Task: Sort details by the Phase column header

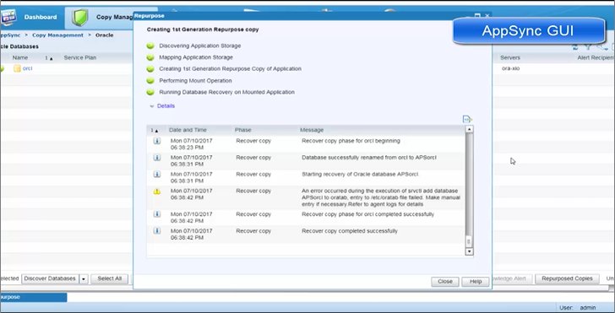Action: pyautogui.click(x=242, y=130)
